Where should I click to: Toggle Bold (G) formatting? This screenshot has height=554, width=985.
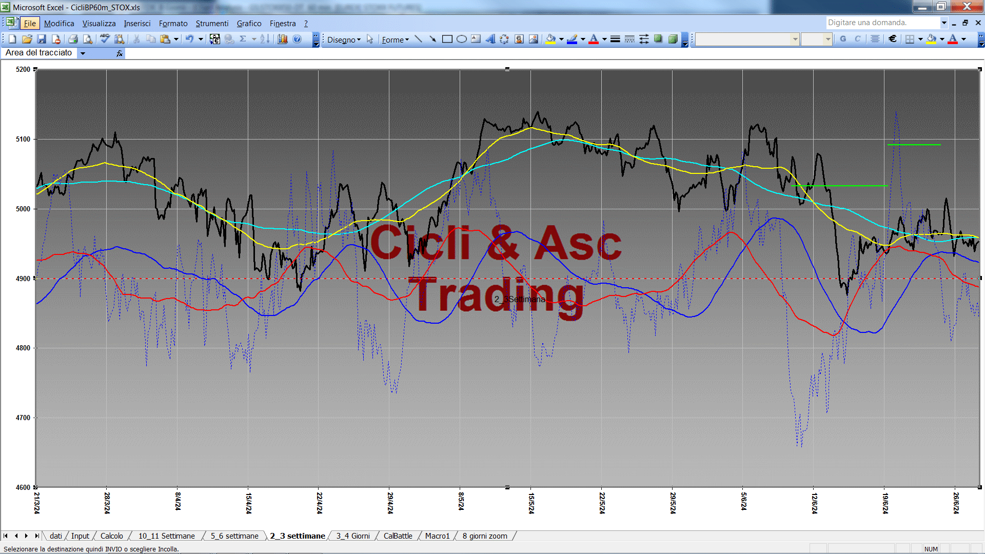(843, 39)
